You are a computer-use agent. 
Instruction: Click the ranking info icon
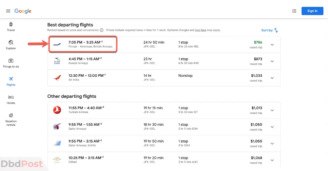[102, 30]
